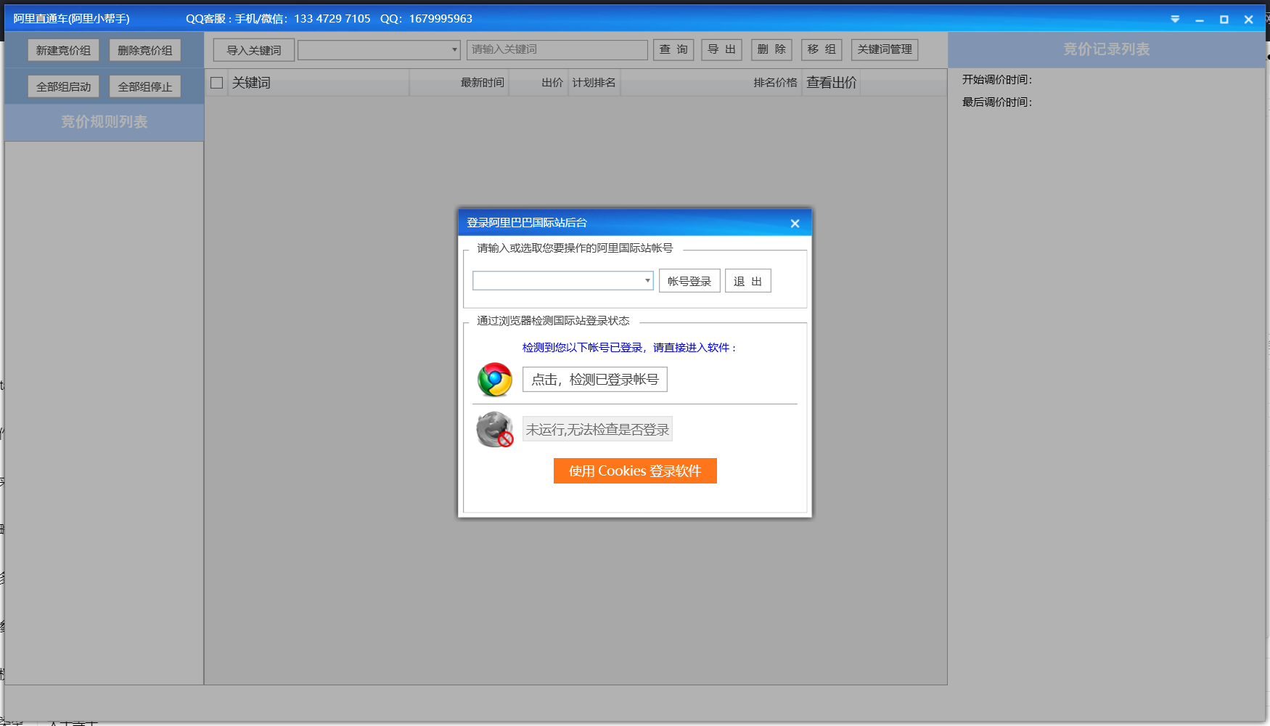1270x726 pixels.
Task: Click the 新建竞价组 button
Action: (64, 50)
